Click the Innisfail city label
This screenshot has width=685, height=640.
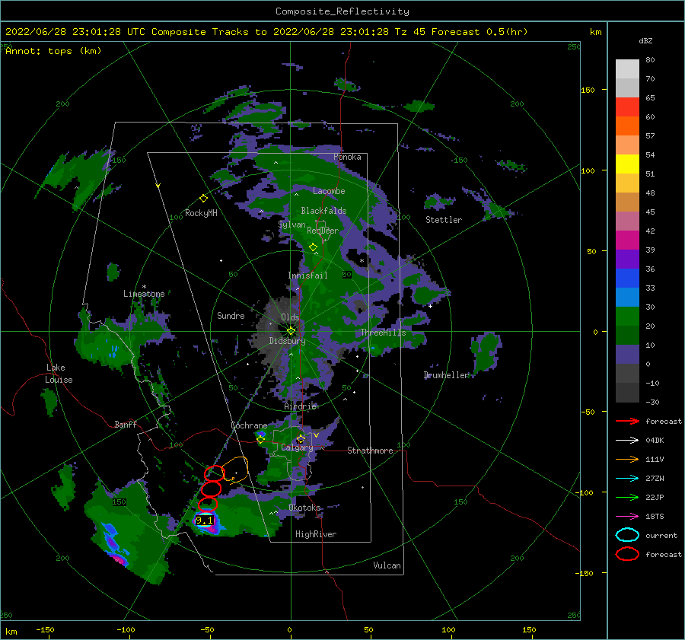pyautogui.click(x=307, y=275)
